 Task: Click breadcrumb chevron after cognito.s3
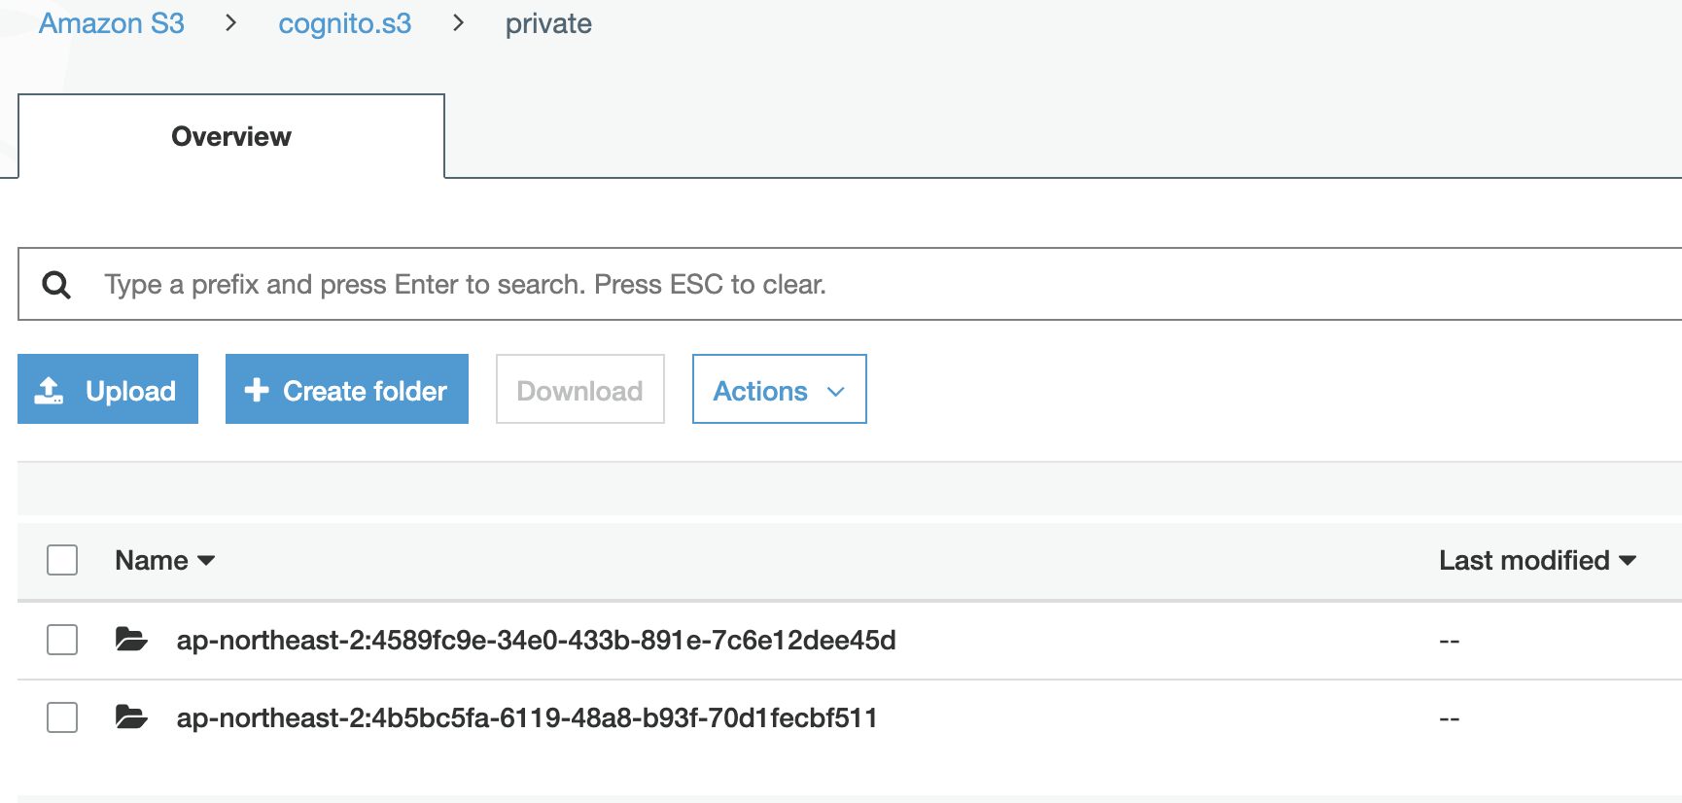point(458,22)
